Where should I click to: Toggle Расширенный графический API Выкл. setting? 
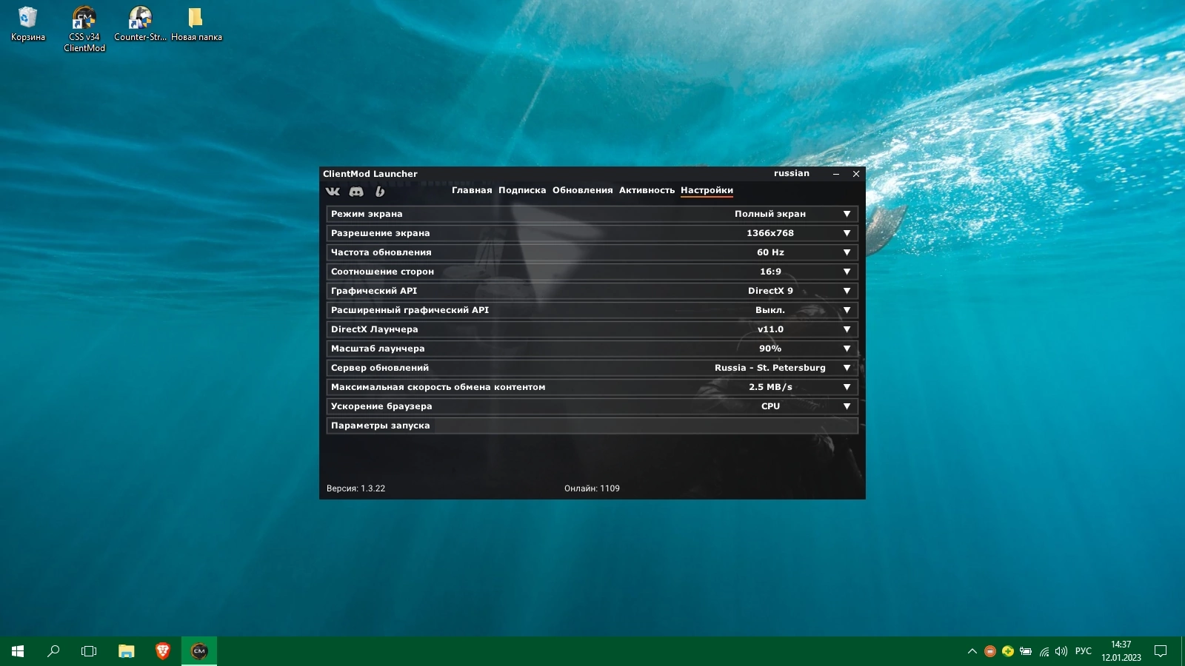tap(847, 310)
